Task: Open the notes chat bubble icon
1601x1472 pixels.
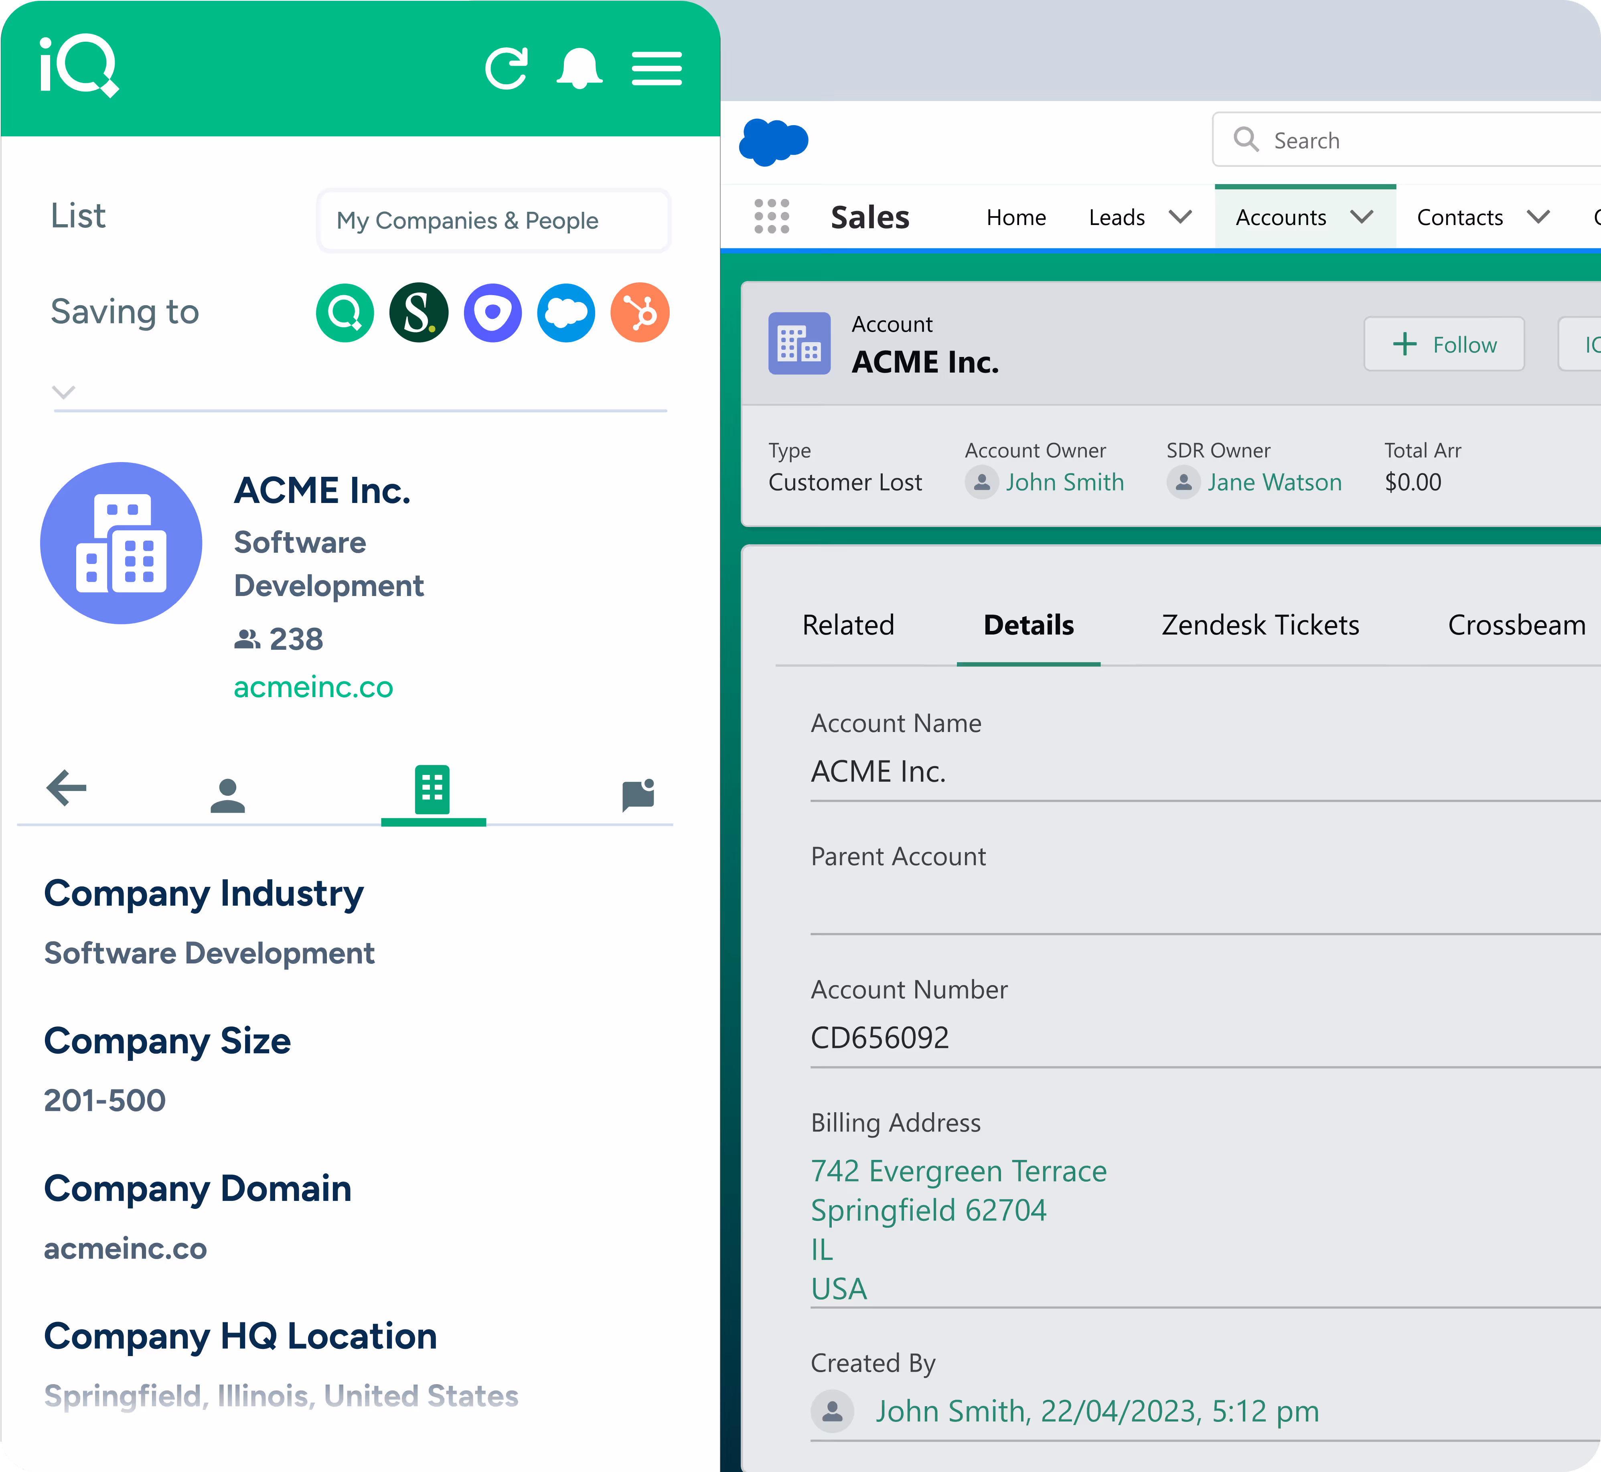Action: 638,795
